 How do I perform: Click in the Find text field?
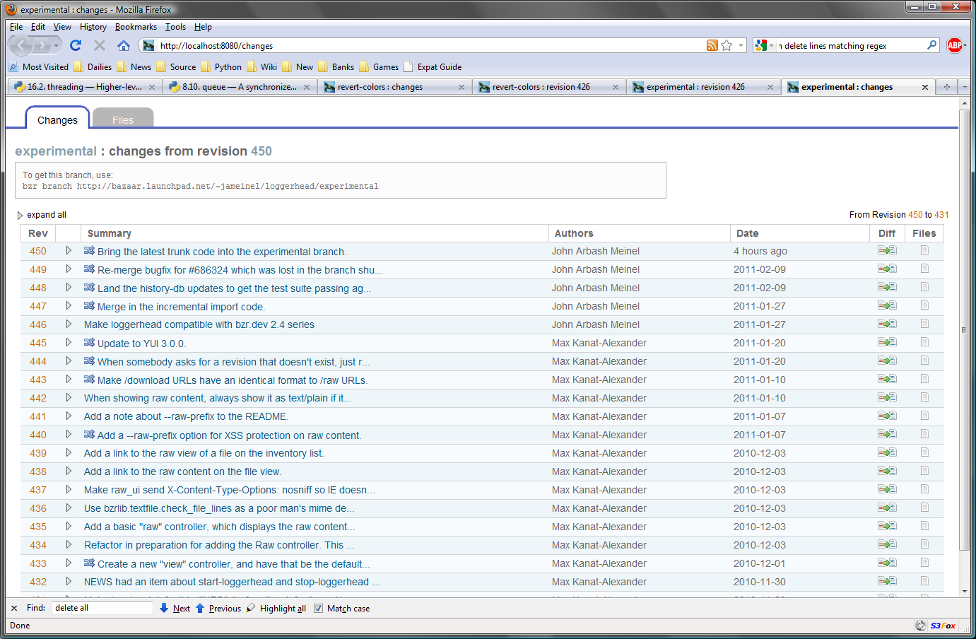click(x=102, y=608)
